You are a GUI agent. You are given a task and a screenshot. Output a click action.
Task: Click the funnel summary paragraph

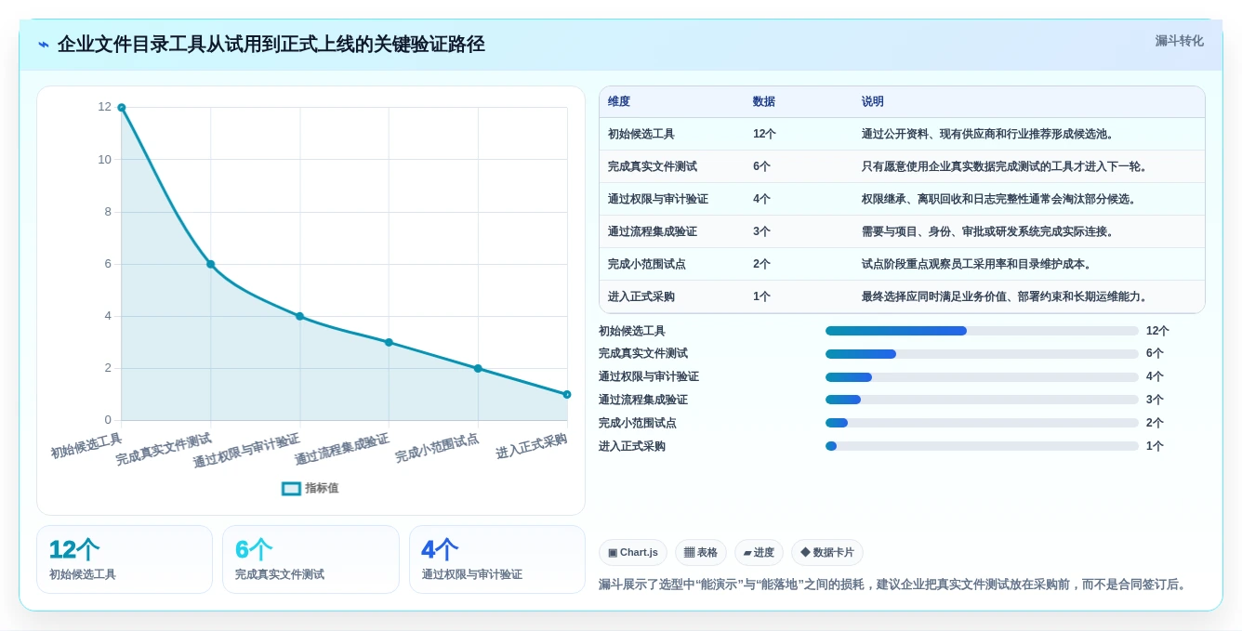pyautogui.click(x=894, y=585)
